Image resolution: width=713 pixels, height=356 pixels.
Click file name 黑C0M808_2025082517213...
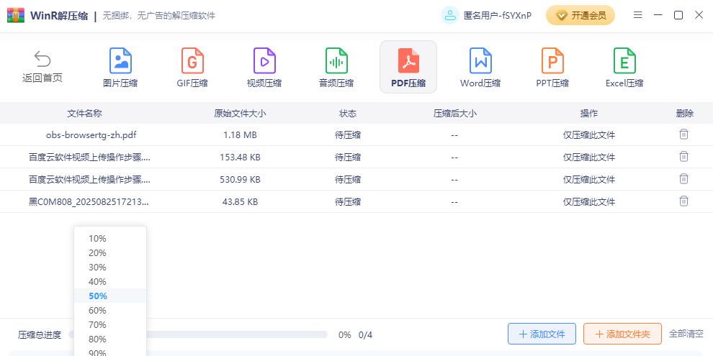[x=89, y=201]
